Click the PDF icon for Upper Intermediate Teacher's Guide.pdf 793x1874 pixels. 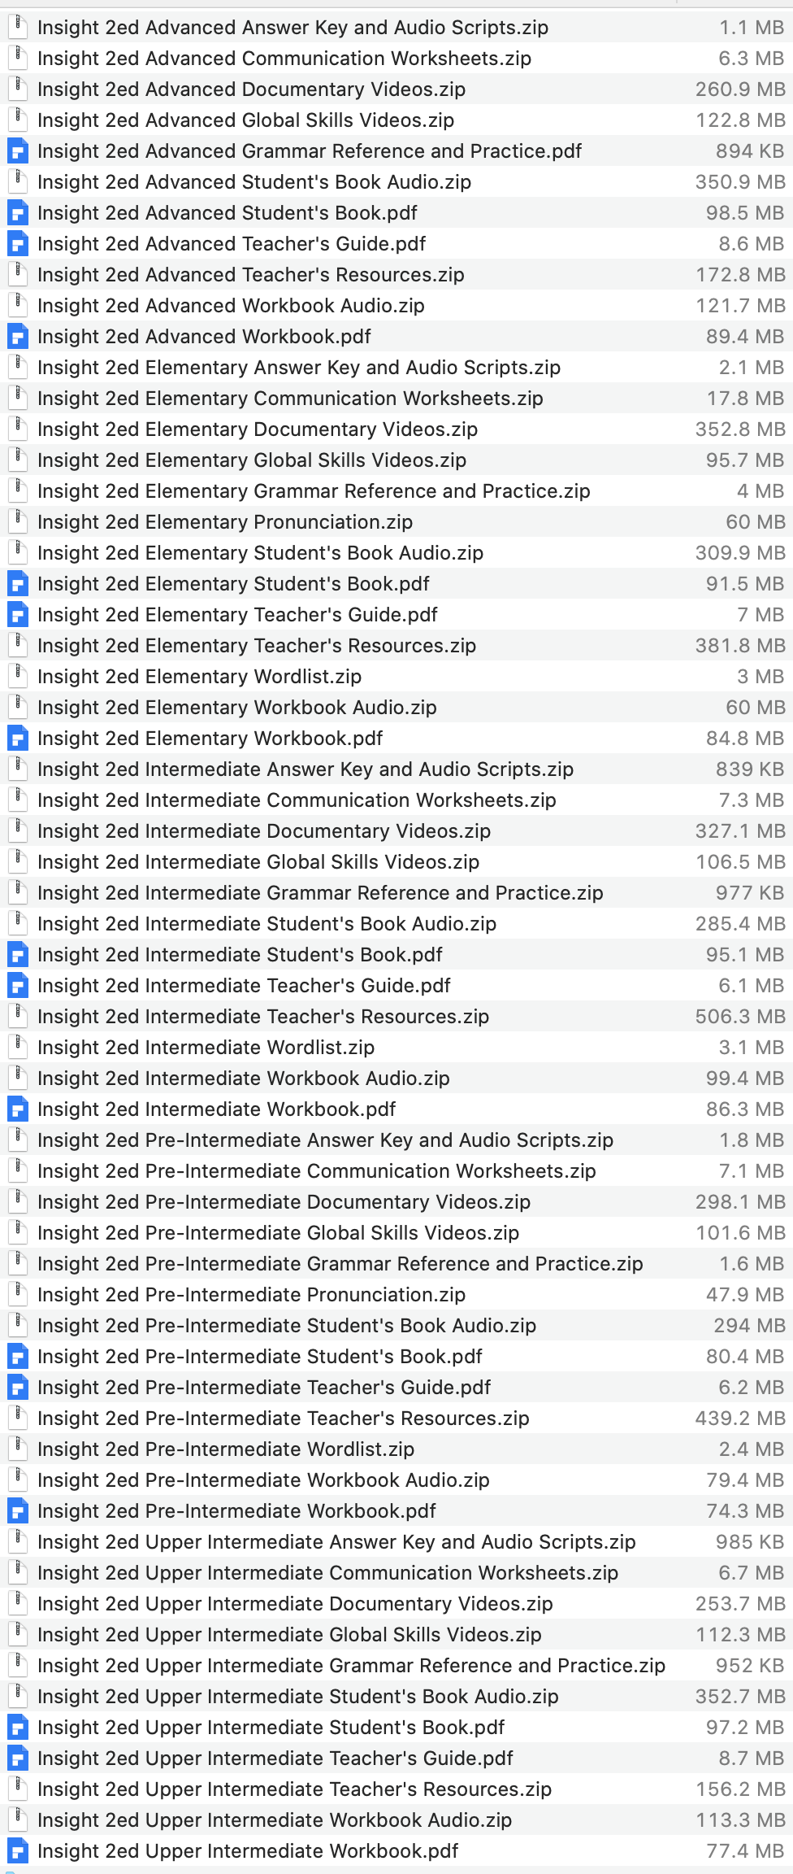click(x=17, y=1758)
